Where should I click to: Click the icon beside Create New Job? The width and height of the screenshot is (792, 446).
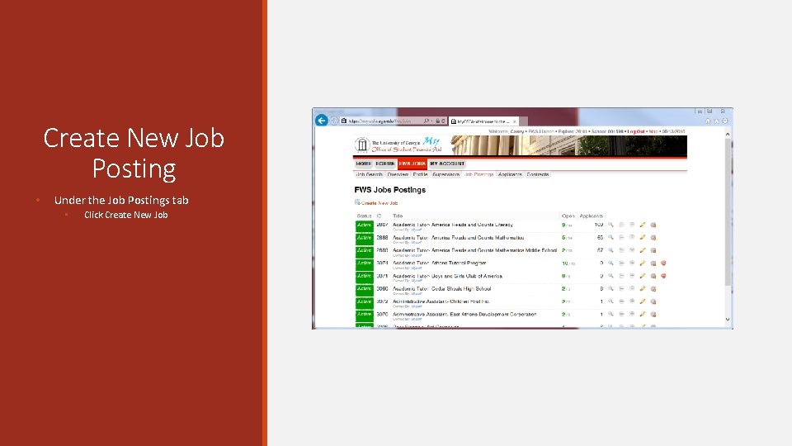[357, 202]
